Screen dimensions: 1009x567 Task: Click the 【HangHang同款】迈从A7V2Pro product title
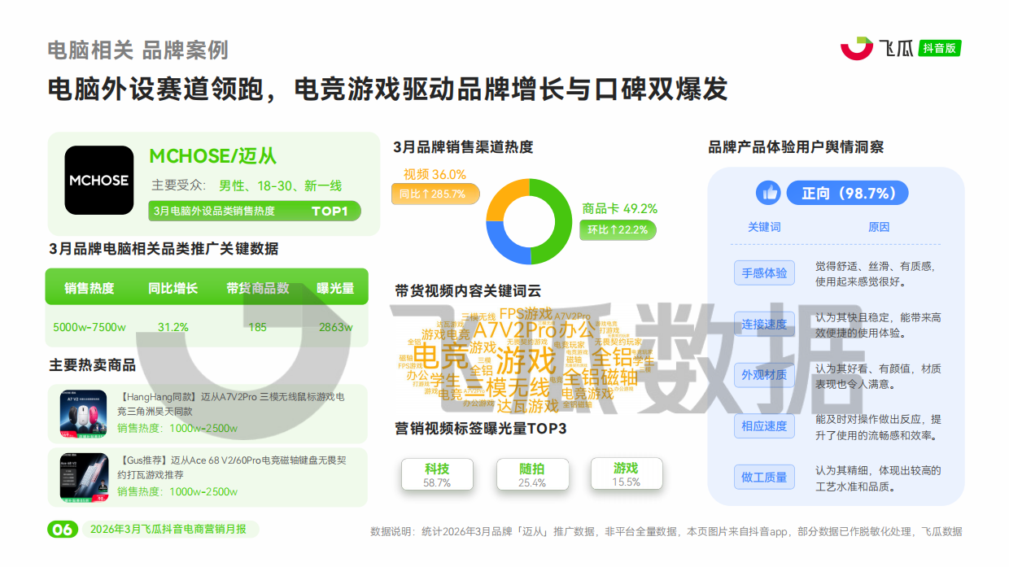point(231,404)
